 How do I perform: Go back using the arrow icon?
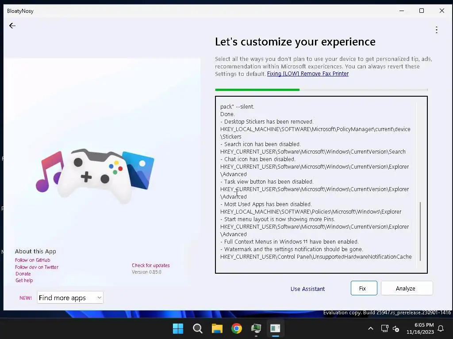pos(12,26)
